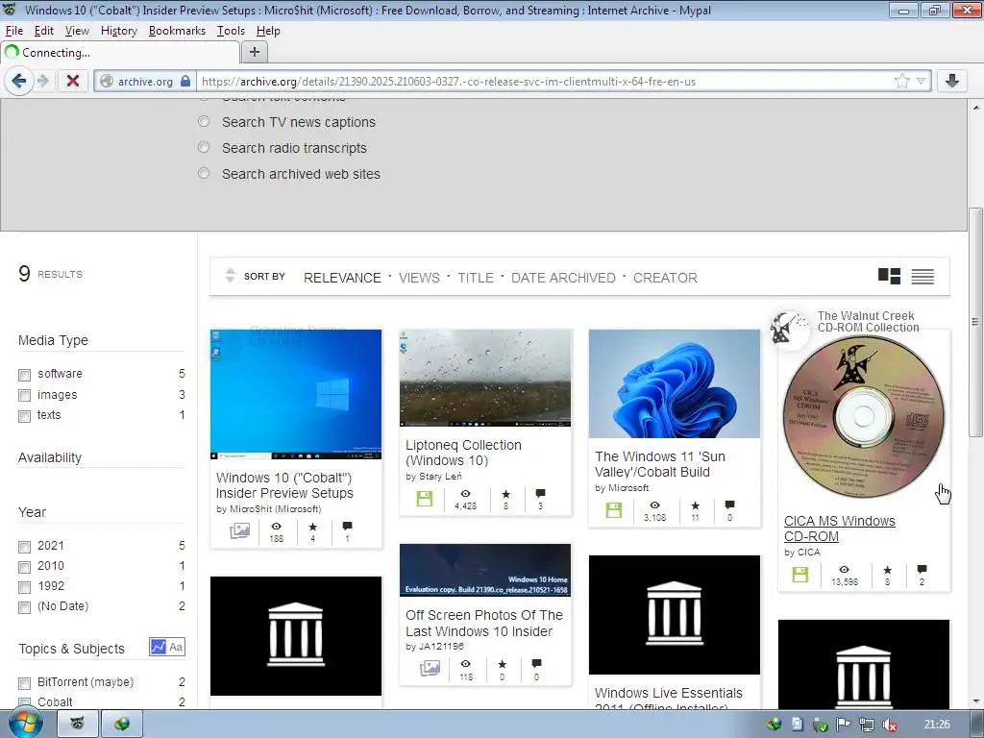Select Search radio transcripts radio

pos(204,147)
